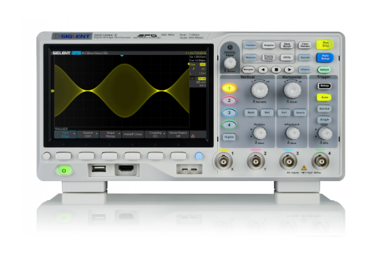The height and width of the screenshot is (255, 383).
Task: Click the network icon in on-screen menu bar
Action: [193, 136]
